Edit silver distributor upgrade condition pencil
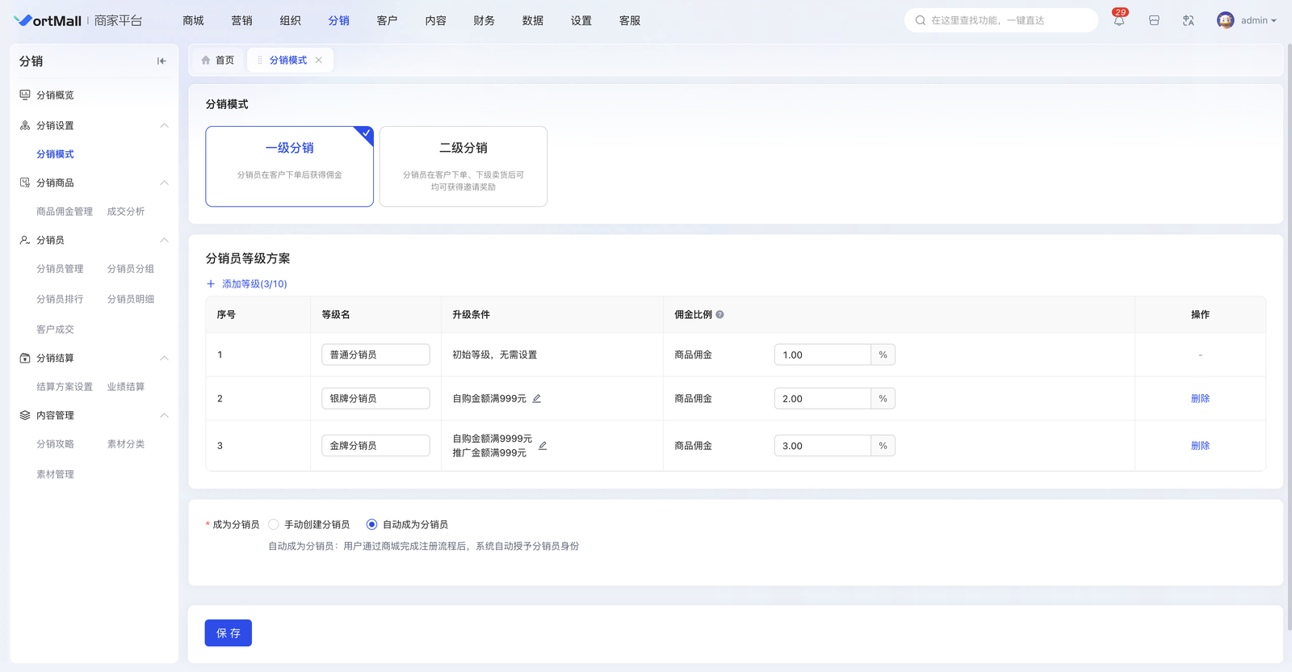This screenshot has width=1292, height=672. [537, 398]
